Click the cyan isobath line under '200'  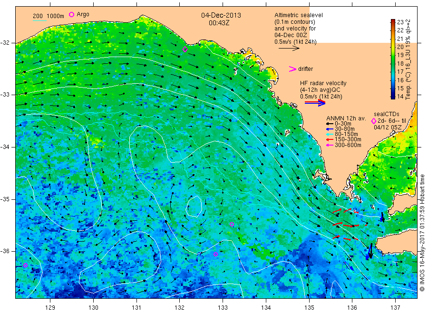39,20
